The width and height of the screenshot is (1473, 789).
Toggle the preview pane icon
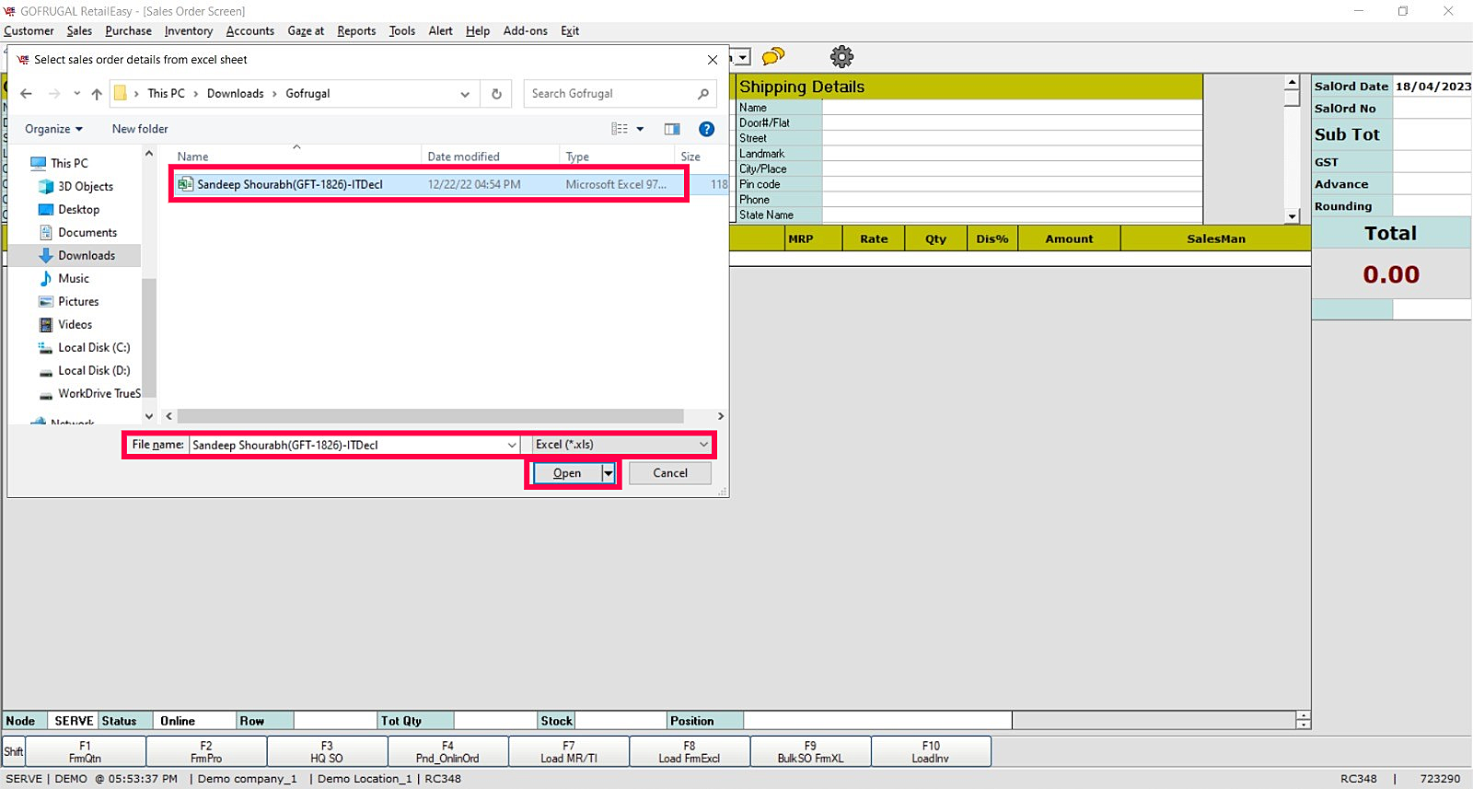[x=672, y=129]
